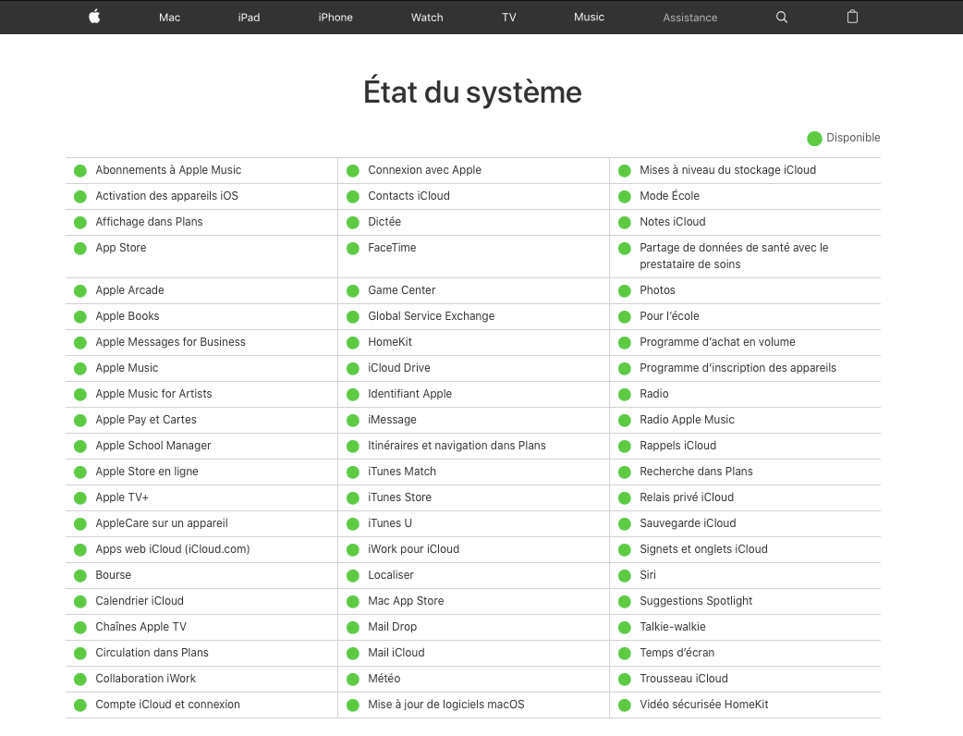The width and height of the screenshot is (963, 736).
Task: Select Itinéraires et navigation dans Plans
Action: [x=457, y=446]
